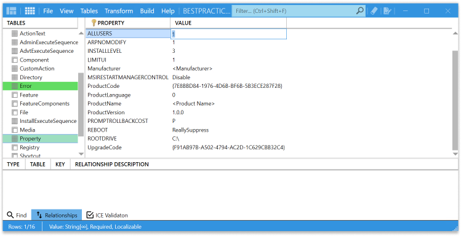This screenshot has width=461, height=236.
Task: Open the Transform menu
Action: point(119,11)
